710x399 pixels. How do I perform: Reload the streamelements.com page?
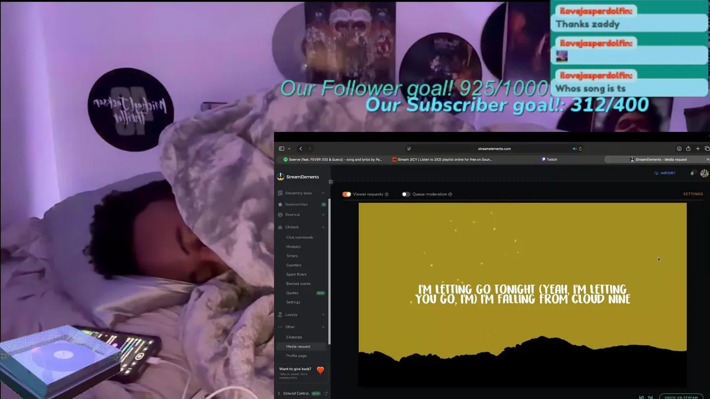580,149
